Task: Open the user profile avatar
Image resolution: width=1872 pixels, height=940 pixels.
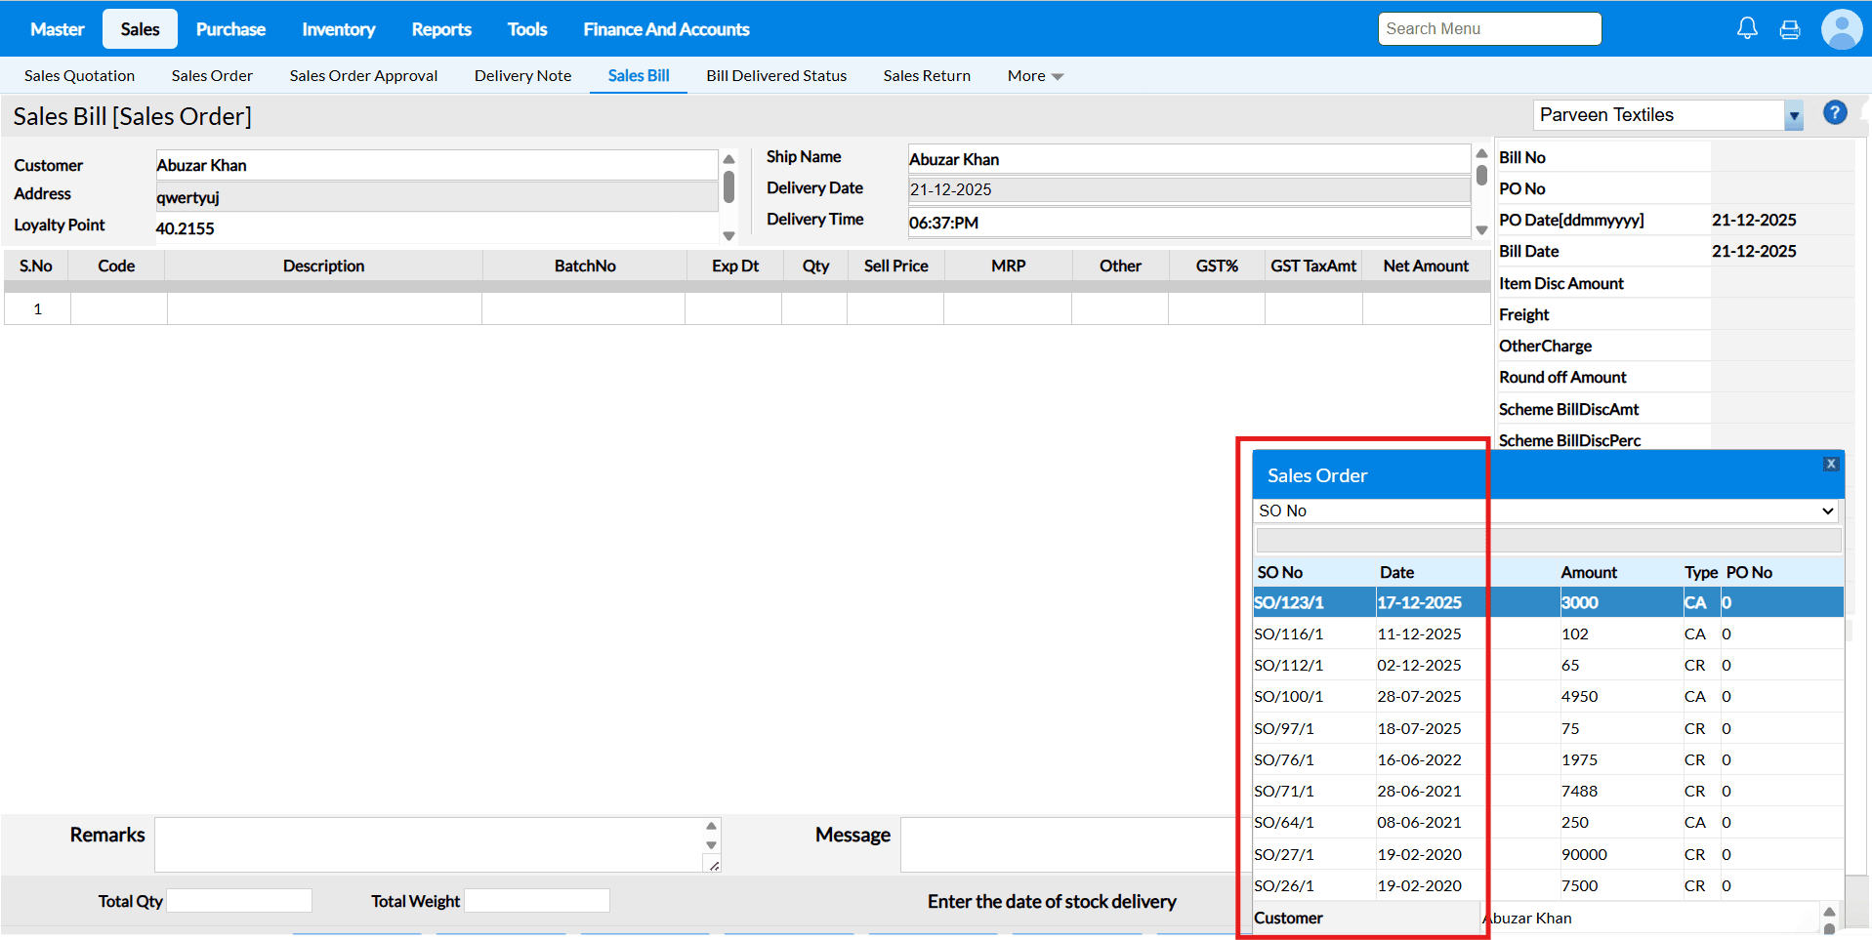Action: point(1841,29)
